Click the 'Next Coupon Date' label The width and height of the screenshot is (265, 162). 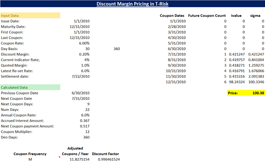[x=16, y=98]
